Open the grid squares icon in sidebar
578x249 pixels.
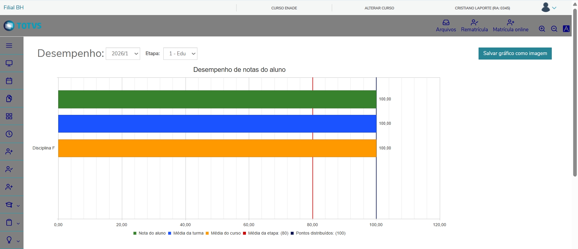[x=9, y=116]
